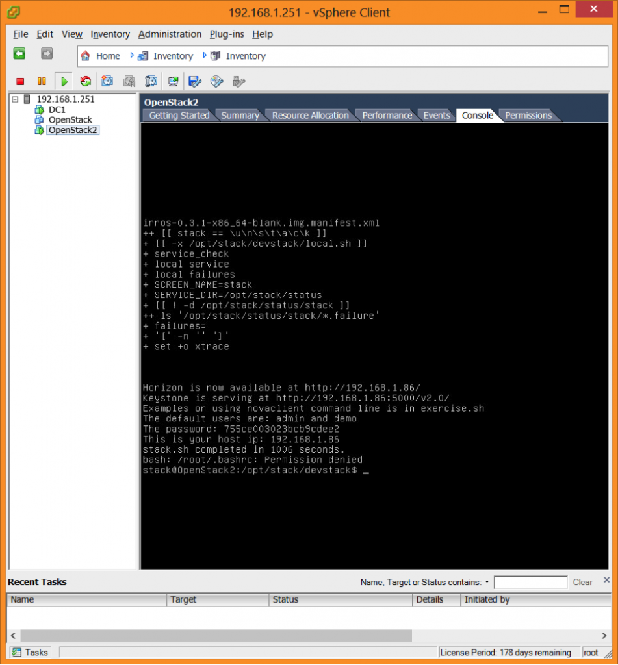Sort tasks by Target column header
Viewport: 618px width, 665px height.
tap(218, 599)
